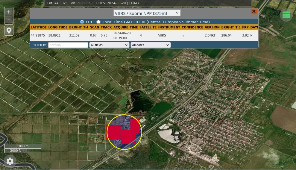This screenshot has width=296, height=170.
Task: Expand the All fields filter dropdown
Action: (109, 45)
